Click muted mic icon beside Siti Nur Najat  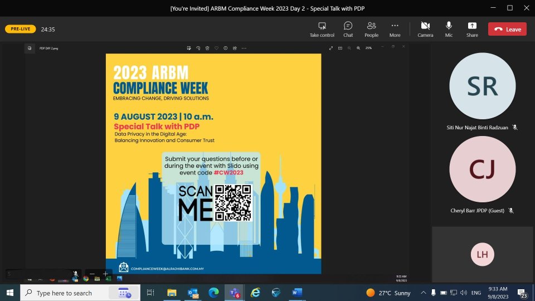coord(515,127)
